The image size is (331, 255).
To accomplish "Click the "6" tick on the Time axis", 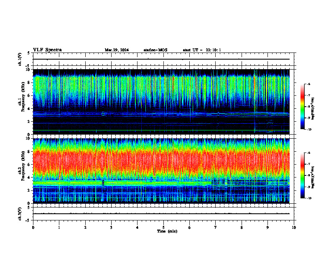I will click(x=190, y=227).
